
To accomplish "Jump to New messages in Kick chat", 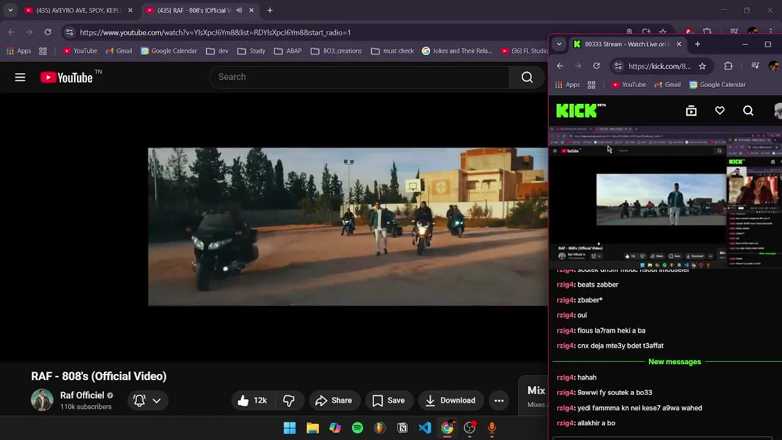I will [674, 362].
